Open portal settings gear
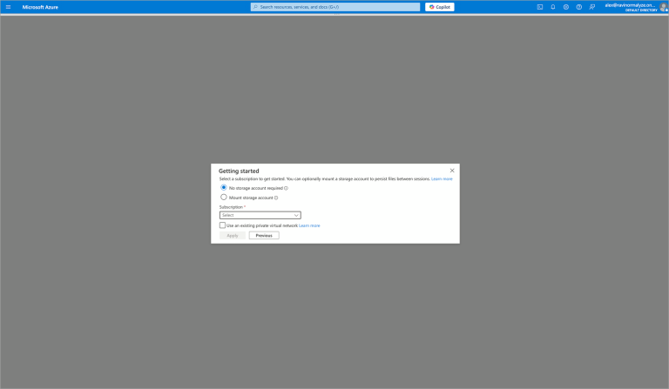Viewport: 669px width, 389px height. pyautogui.click(x=566, y=6)
